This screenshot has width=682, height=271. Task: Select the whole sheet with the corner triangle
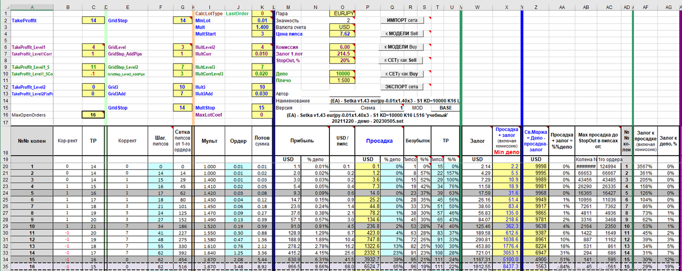(x=5, y=7)
